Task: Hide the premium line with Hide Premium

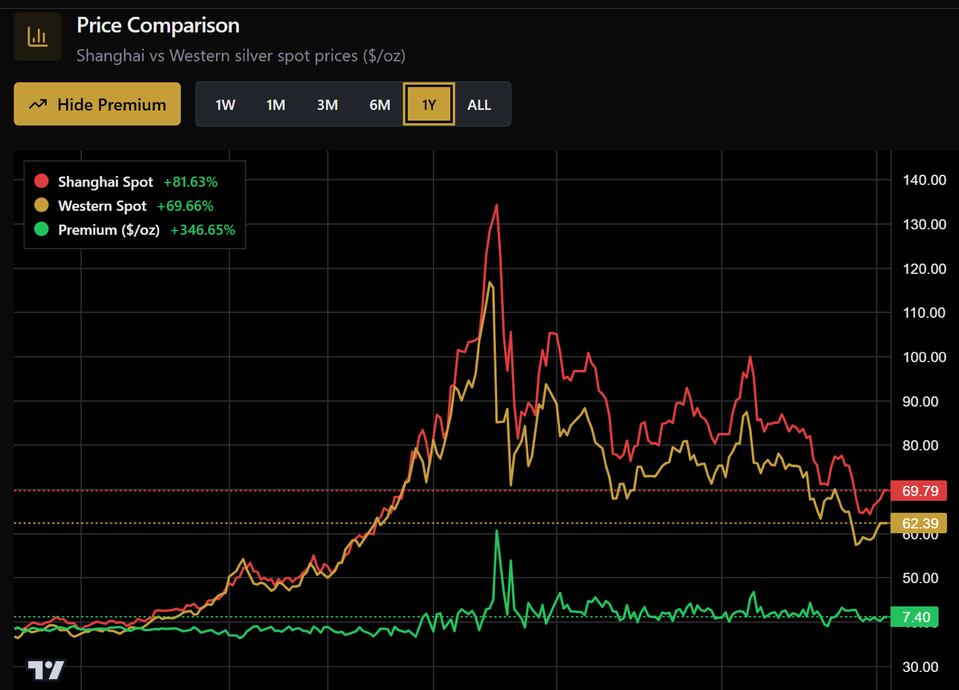Action: point(97,104)
